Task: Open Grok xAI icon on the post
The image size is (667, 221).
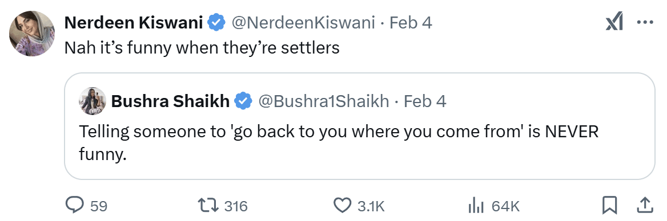Action: 614,22
